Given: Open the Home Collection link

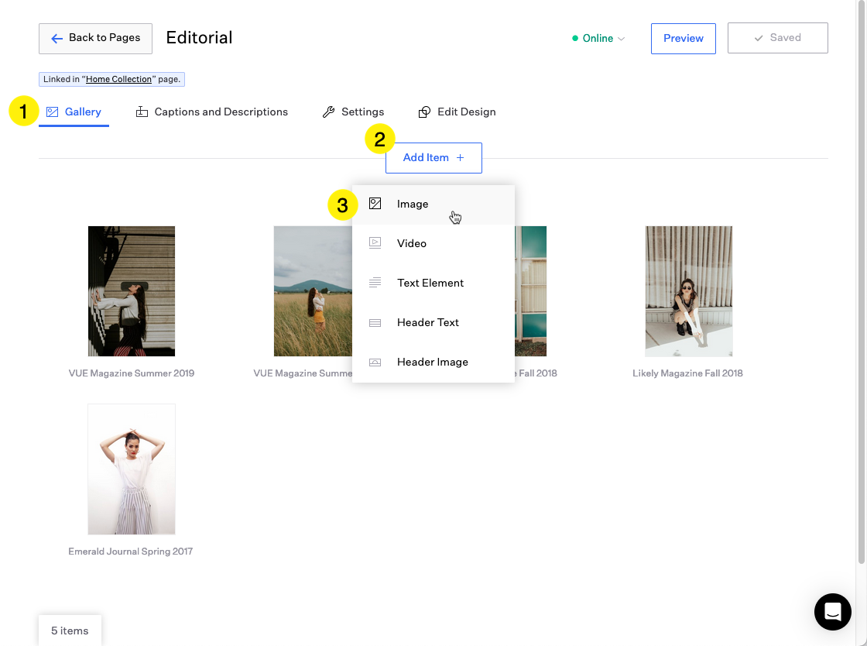Looking at the screenshot, I should pyautogui.click(x=118, y=79).
